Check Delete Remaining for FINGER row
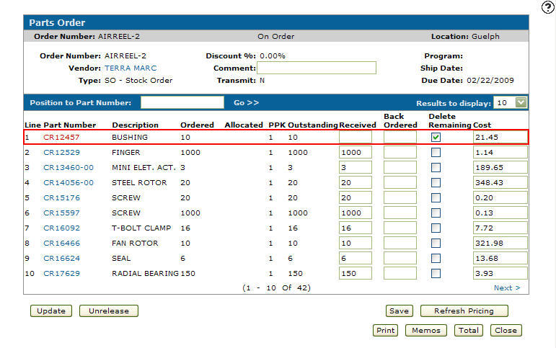This screenshot has width=556, height=348. coord(436,152)
